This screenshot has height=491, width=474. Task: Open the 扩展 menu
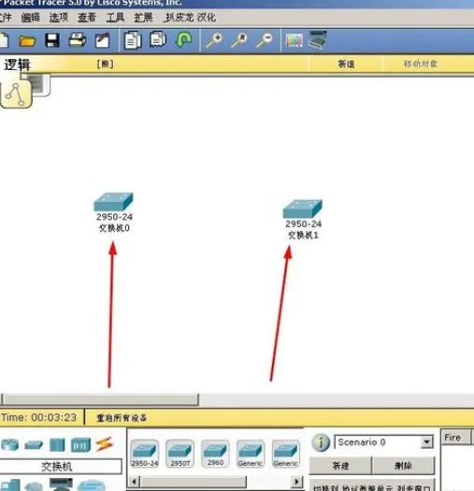click(x=143, y=18)
